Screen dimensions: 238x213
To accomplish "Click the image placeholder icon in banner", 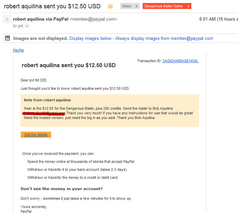I will point(7,38).
